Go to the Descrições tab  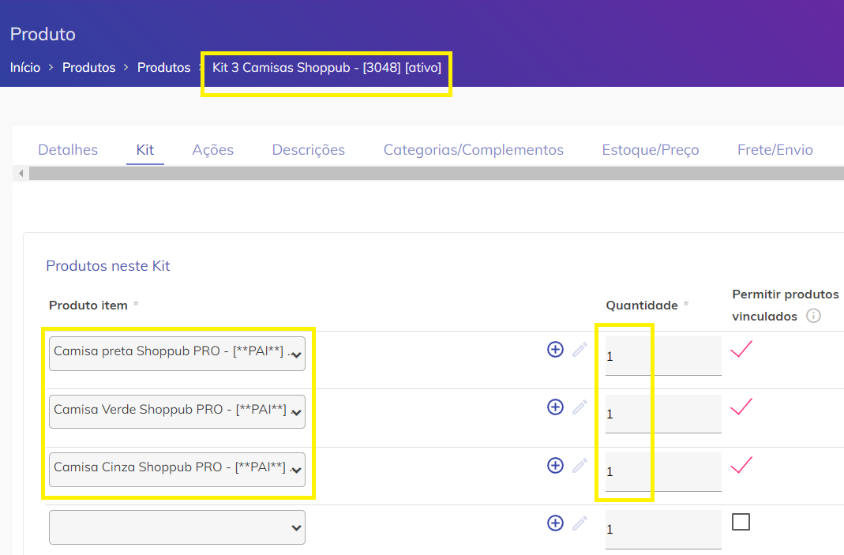click(x=309, y=150)
